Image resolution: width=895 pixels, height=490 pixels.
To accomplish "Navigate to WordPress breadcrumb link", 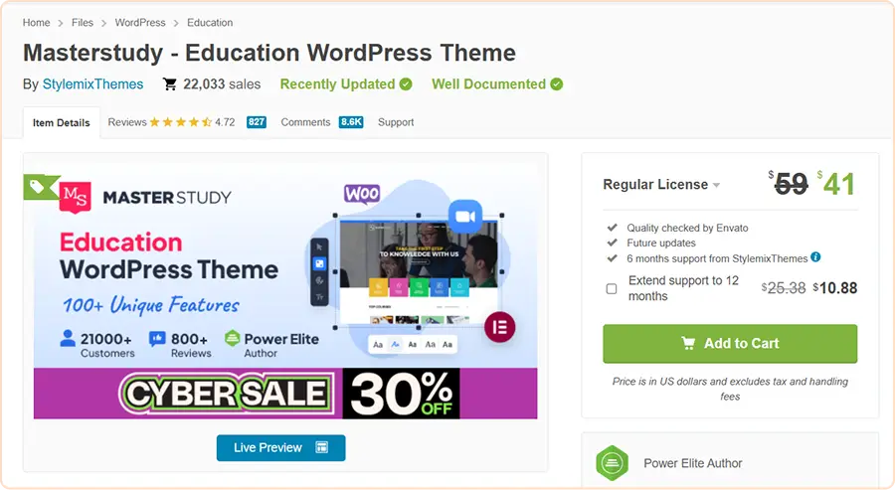I will [140, 23].
